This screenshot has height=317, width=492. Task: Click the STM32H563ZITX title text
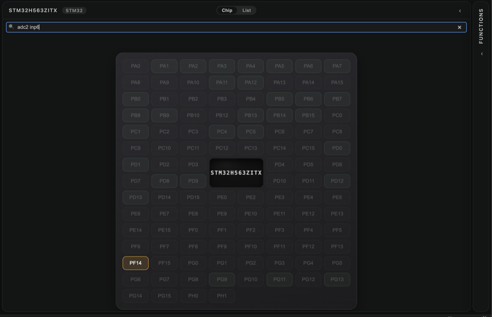pyautogui.click(x=33, y=11)
